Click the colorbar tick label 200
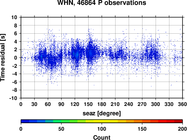The width and height of the screenshot is (187, 140). coord(183,129)
